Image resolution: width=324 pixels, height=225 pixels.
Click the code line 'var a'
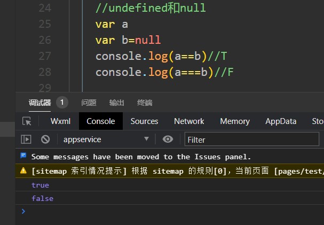click(x=112, y=24)
